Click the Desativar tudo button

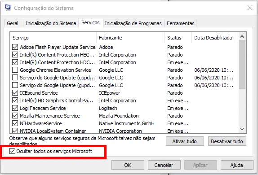click(227, 141)
